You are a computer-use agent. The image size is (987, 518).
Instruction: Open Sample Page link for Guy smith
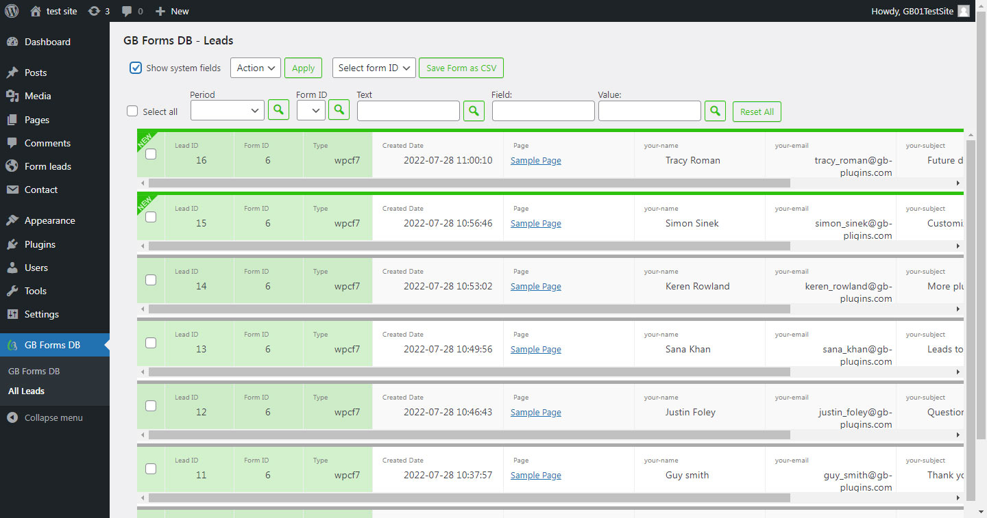[x=536, y=475]
